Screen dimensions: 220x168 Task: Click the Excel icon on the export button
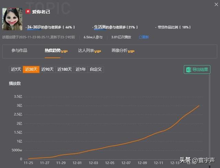pyautogui.click(x=188, y=70)
